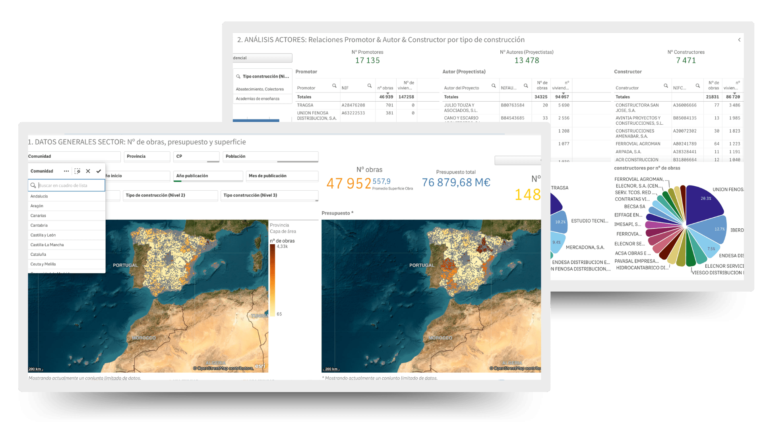
Task: Click the CP filter's horizontal scrollbar
Action: click(213, 162)
